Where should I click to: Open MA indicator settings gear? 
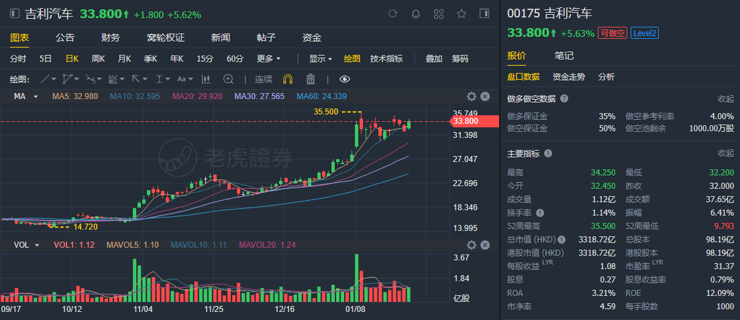click(471, 96)
